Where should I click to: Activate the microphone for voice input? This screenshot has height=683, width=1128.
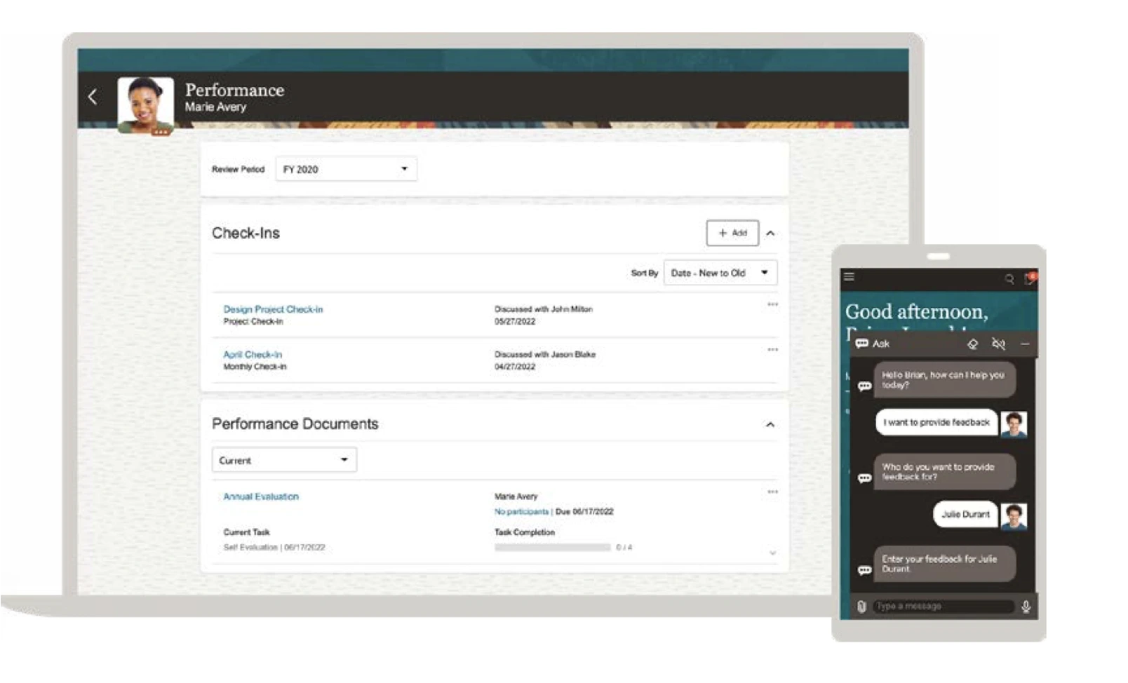(x=1026, y=607)
